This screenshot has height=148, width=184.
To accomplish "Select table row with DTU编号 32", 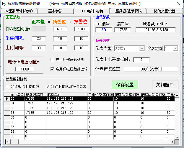I will [18, 108].
